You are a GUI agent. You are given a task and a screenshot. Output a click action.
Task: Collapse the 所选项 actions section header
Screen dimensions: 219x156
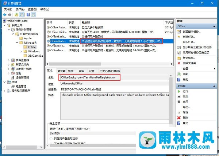point(214,86)
